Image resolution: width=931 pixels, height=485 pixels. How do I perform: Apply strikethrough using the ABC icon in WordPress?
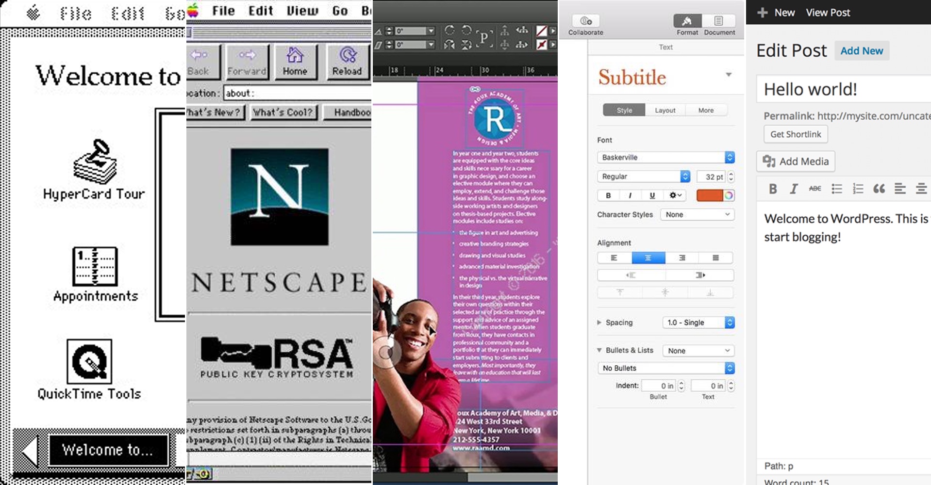coord(815,189)
